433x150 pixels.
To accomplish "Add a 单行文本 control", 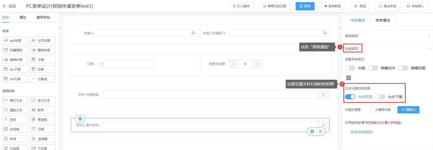I will [15, 100].
